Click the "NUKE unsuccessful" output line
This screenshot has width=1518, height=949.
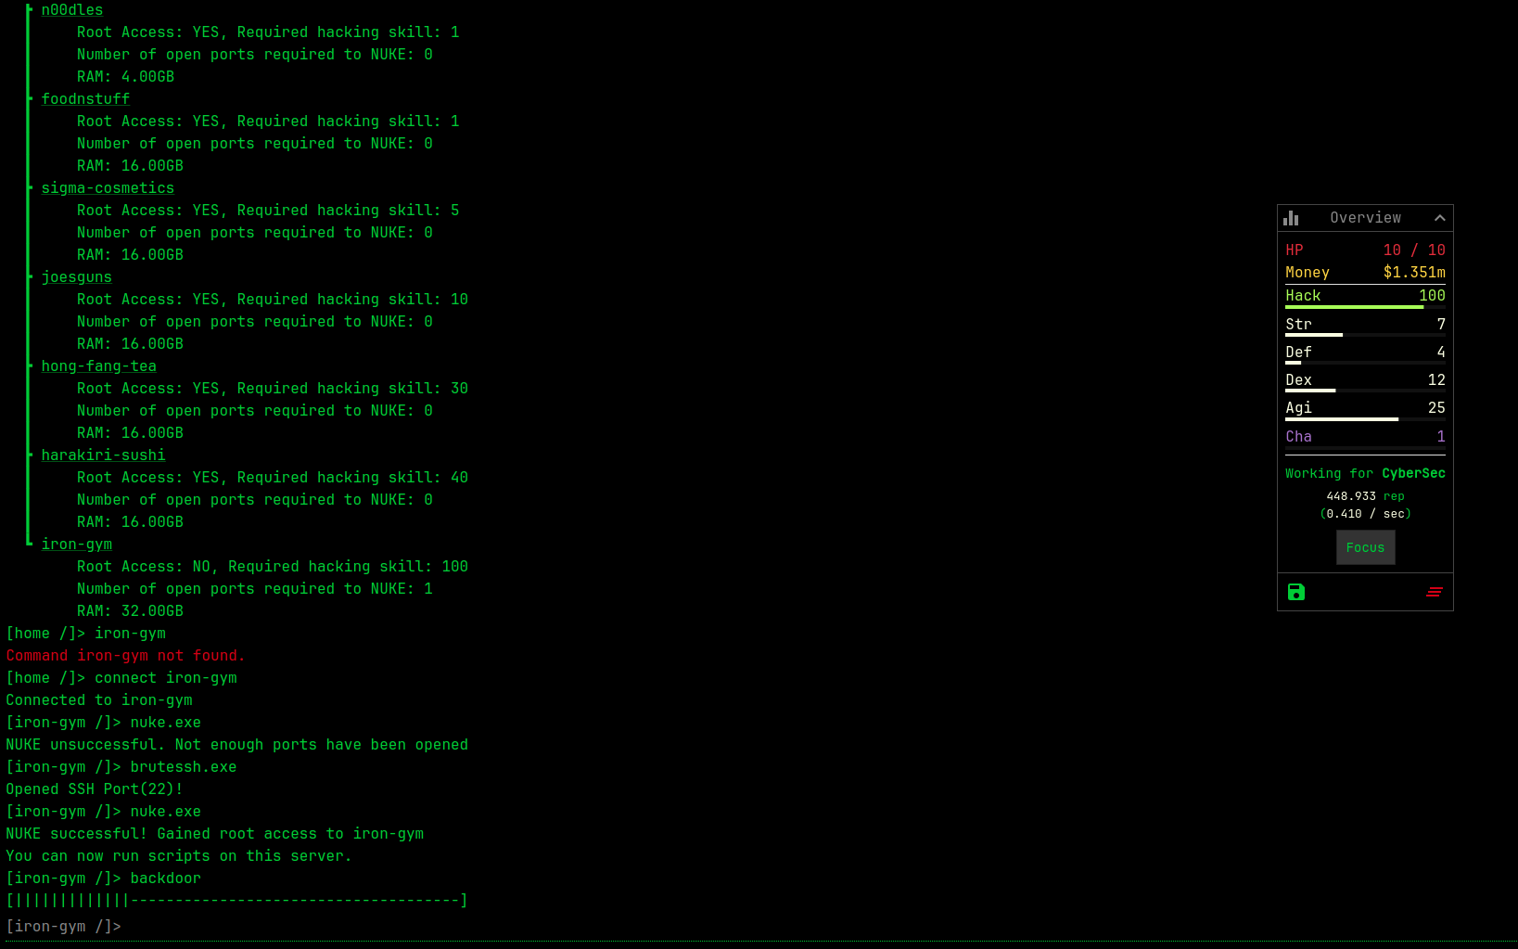(236, 745)
